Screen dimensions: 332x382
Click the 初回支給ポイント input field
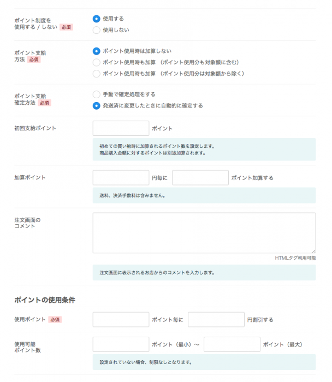(121, 128)
